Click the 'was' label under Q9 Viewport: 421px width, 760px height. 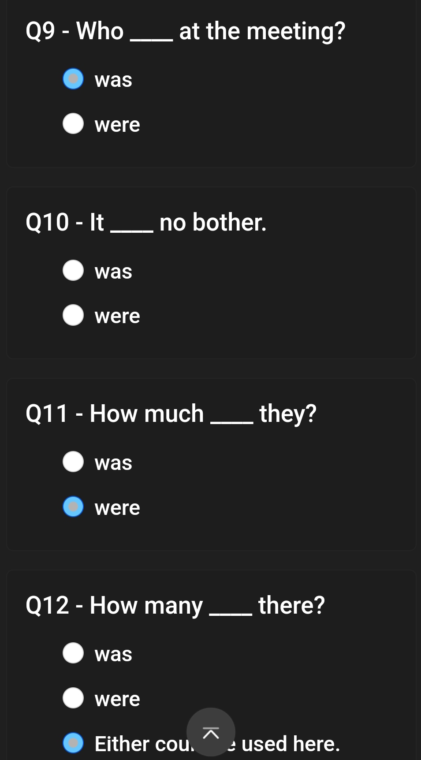coord(113,80)
